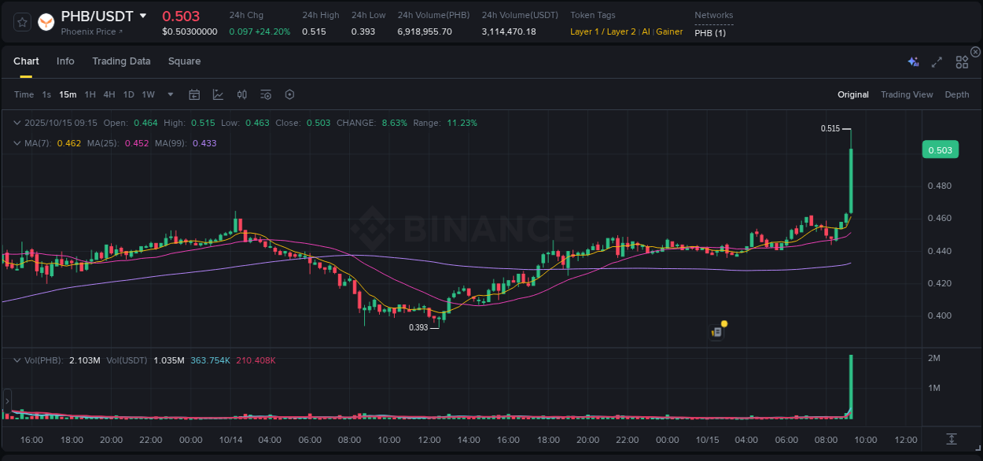Expand the chart to fullscreen
Image resolution: width=983 pixels, height=461 pixels.
[x=936, y=61]
